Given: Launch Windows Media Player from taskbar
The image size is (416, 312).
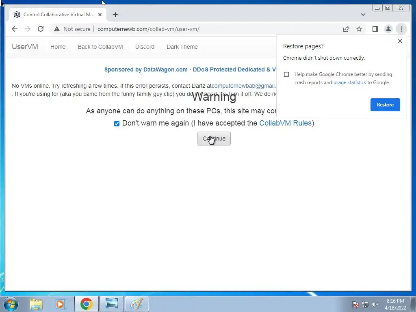Looking at the screenshot, I should [x=61, y=304].
